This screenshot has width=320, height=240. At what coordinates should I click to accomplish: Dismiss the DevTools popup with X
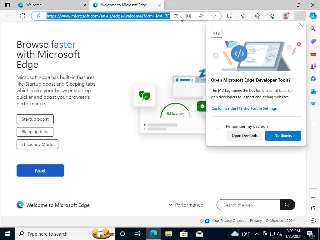[x=301, y=25]
